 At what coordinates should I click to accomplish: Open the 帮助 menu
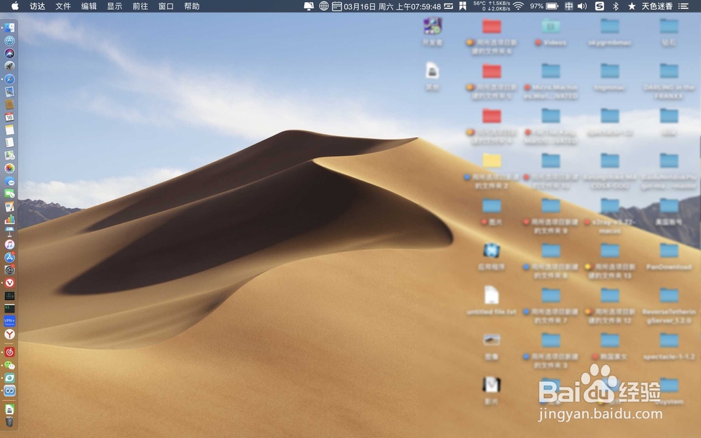pyautogui.click(x=190, y=6)
